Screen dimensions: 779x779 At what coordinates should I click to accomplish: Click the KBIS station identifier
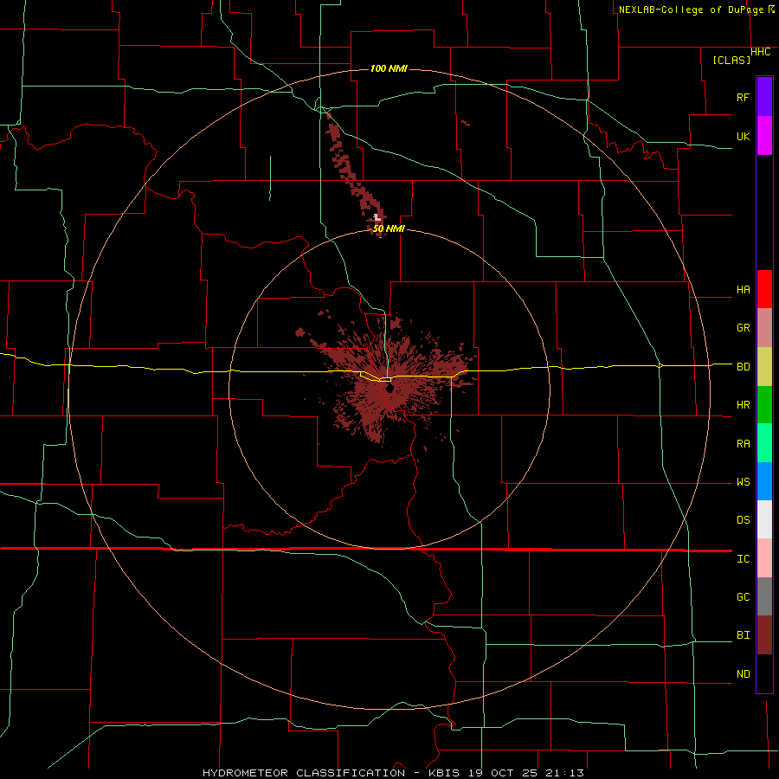(445, 773)
